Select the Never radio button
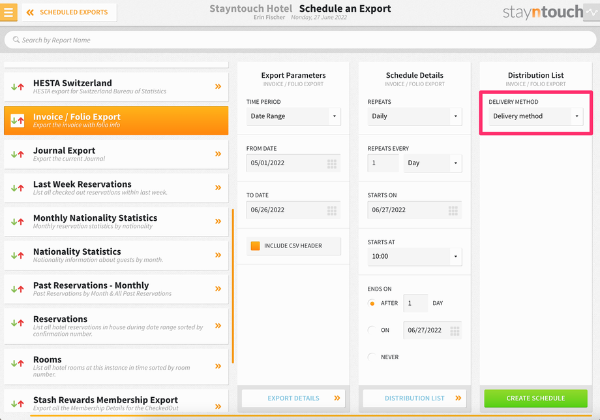The height and width of the screenshot is (420, 600). click(x=372, y=357)
